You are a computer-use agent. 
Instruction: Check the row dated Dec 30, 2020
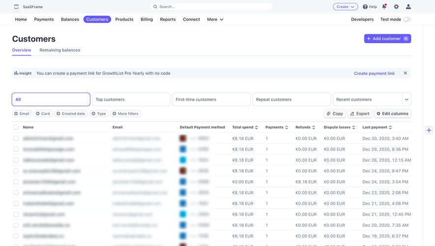tap(16, 138)
